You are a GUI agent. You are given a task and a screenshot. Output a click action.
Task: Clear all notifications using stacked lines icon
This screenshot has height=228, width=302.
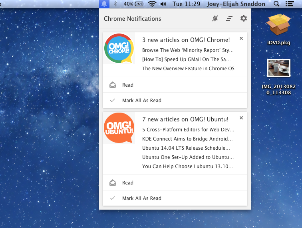click(x=229, y=19)
